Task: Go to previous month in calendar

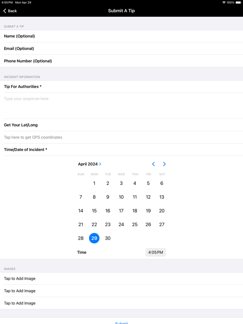Action: pos(153,164)
